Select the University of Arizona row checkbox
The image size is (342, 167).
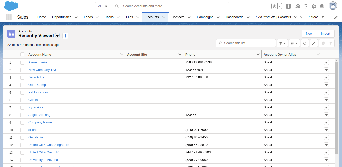[22, 160]
